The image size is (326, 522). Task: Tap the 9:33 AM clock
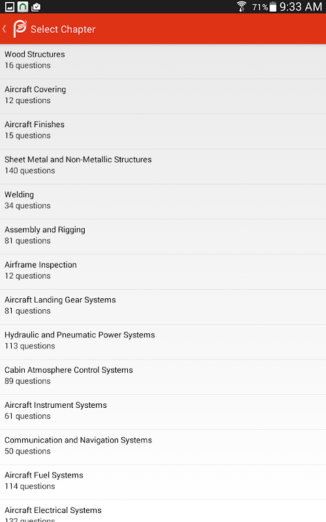(x=301, y=7)
